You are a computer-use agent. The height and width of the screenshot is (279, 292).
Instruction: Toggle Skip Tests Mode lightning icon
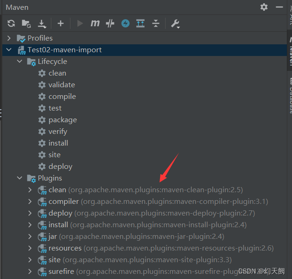click(125, 23)
